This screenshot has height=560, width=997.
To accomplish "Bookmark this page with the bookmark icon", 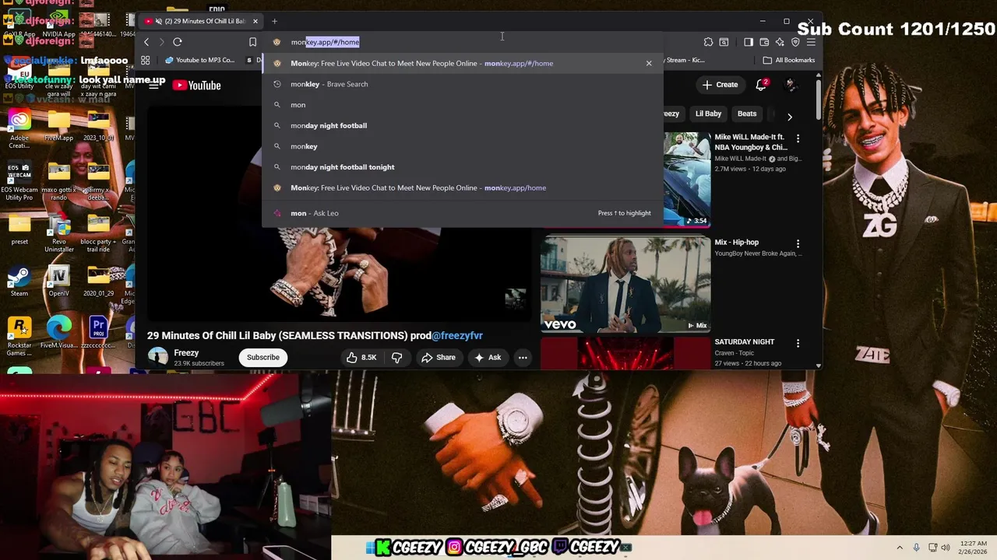I will (252, 42).
